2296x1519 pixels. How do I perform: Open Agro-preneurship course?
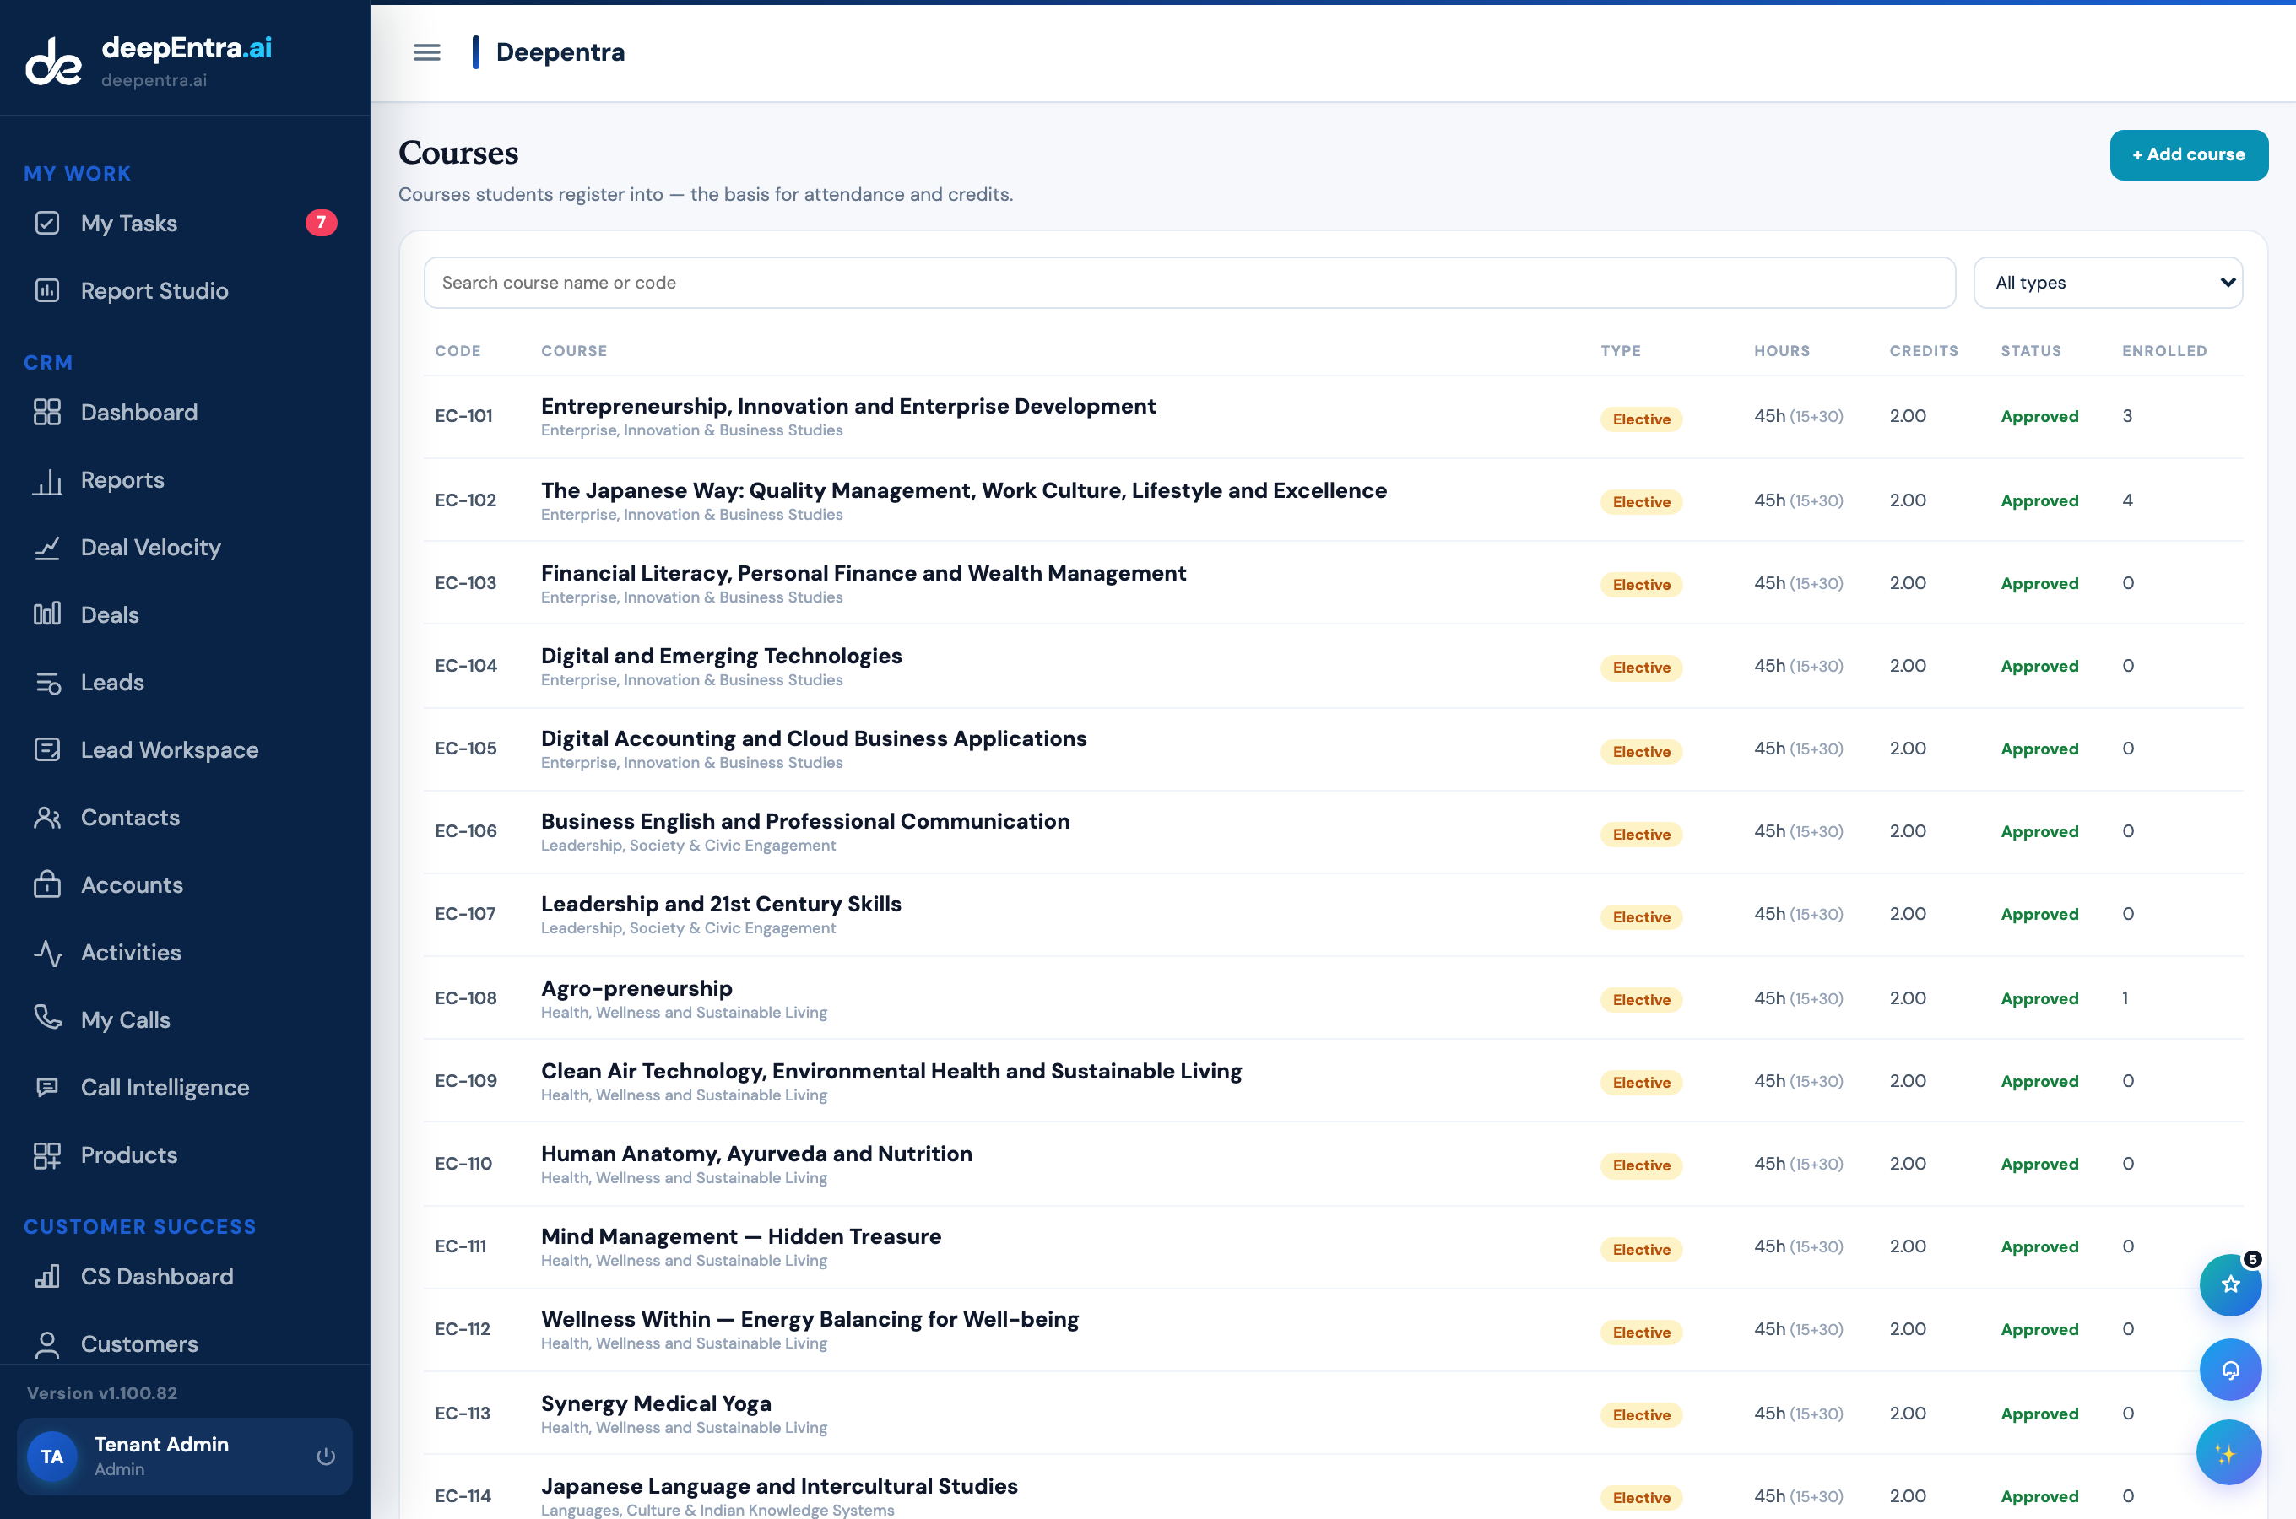pyautogui.click(x=636, y=988)
